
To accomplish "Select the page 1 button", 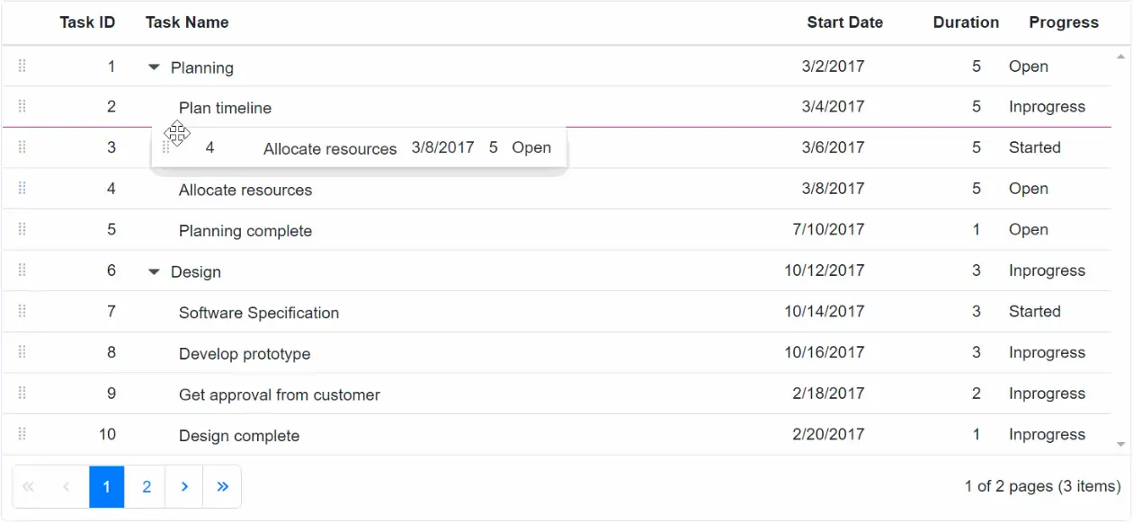I will click(106, 486).
